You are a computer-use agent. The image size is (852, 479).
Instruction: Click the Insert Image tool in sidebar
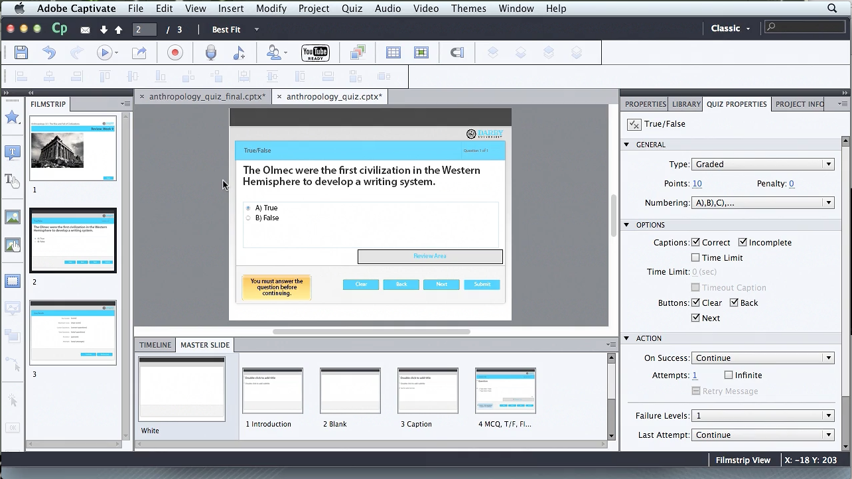coord(13,217)
